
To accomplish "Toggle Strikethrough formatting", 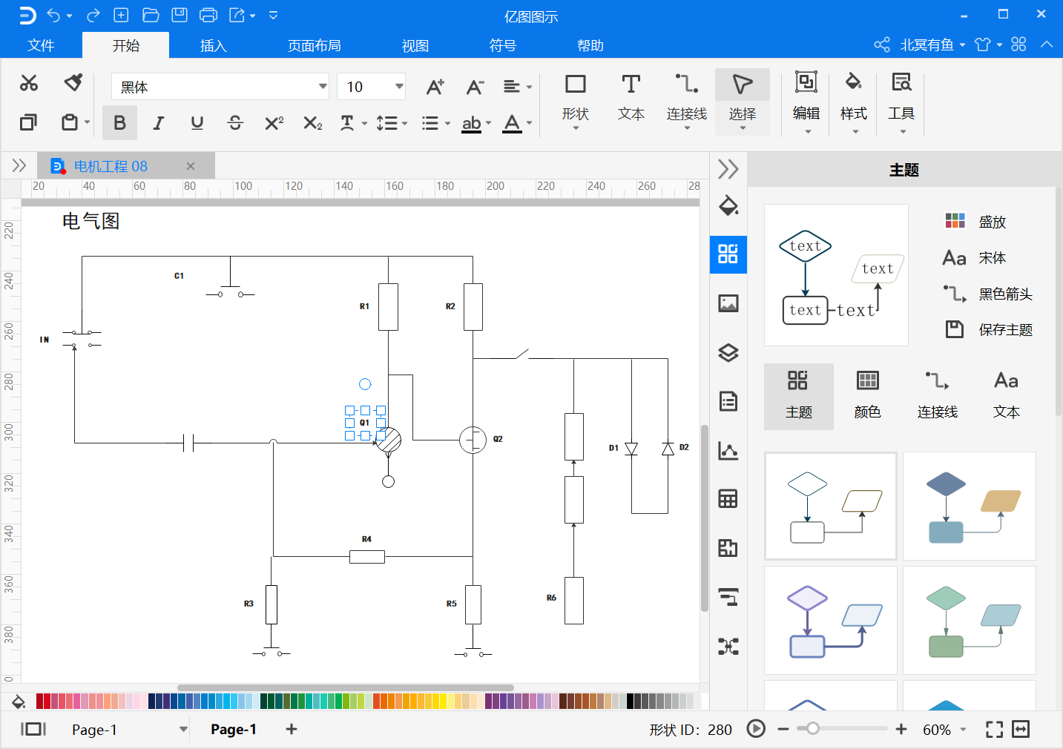I will click(235, 123).
